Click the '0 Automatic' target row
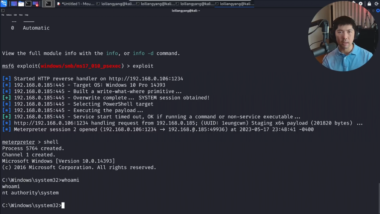This screenshot has width=380, height=214. [x=30, y=28]
